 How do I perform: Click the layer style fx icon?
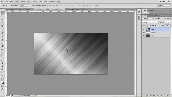(151, 96)
